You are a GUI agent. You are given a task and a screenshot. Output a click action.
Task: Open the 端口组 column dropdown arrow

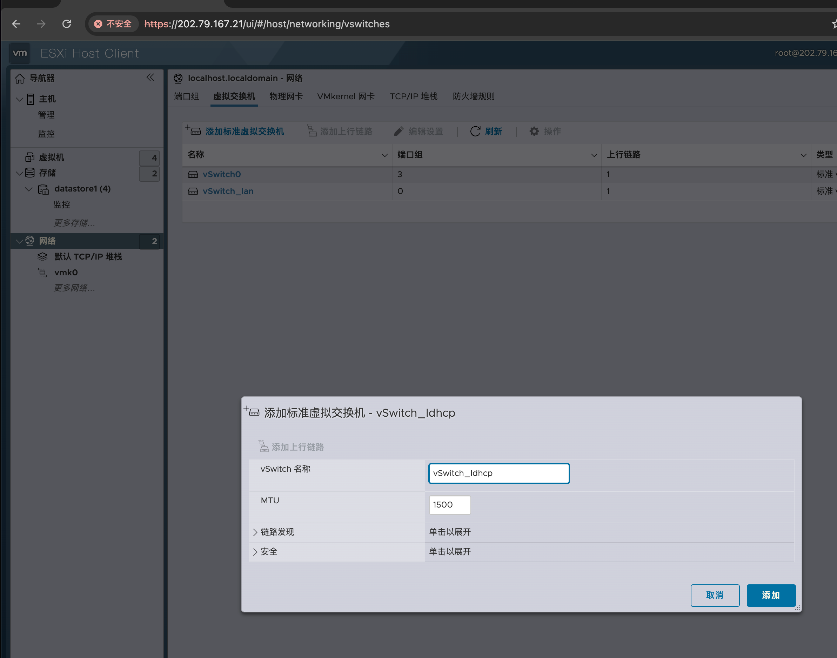pos(594,155)
